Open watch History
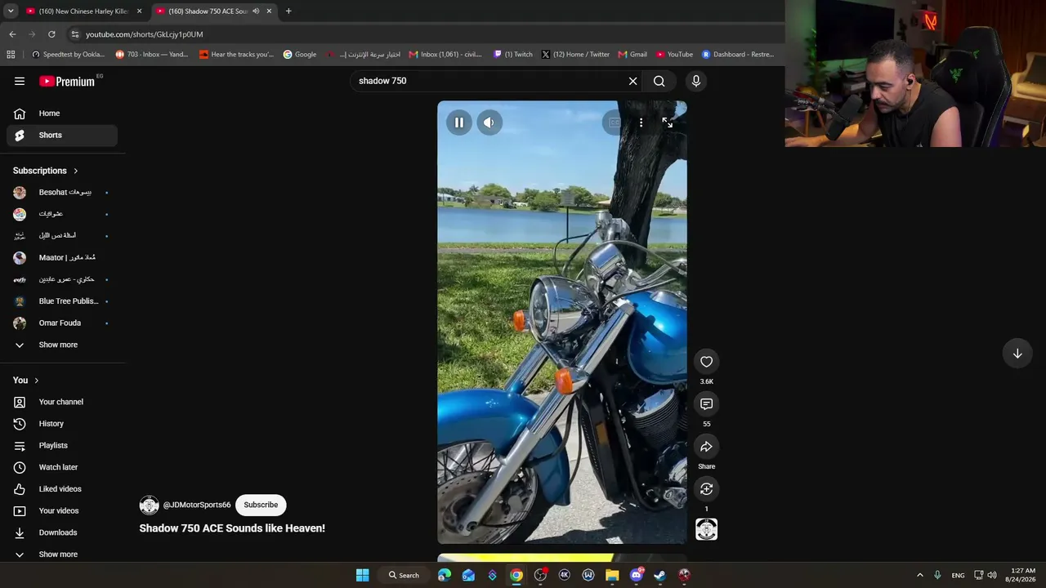Image resolution: width=1046 pixels, height=588 pixels. point(62,424)
